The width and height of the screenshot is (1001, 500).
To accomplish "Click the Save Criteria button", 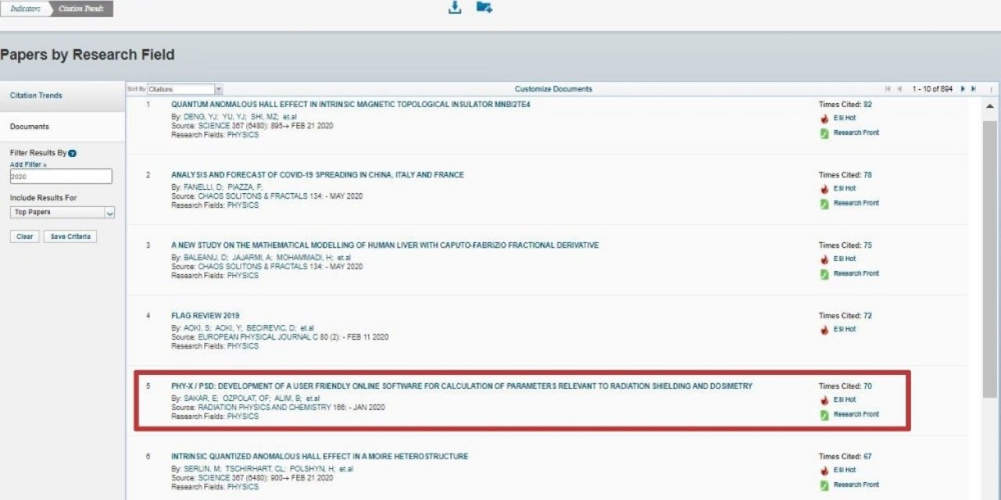I will [70, 237].
